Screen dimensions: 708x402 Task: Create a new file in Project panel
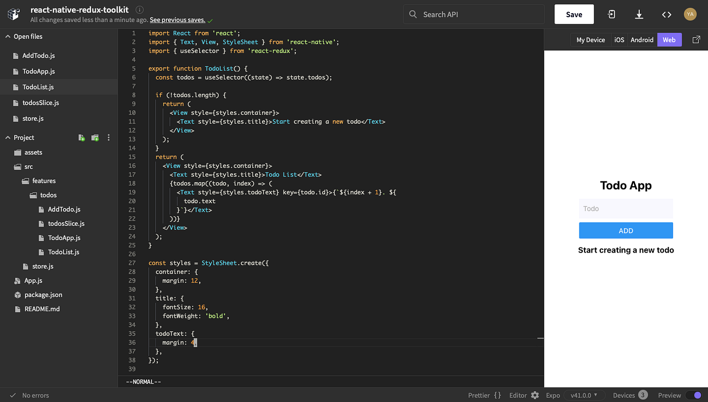[x=81, y=137]
